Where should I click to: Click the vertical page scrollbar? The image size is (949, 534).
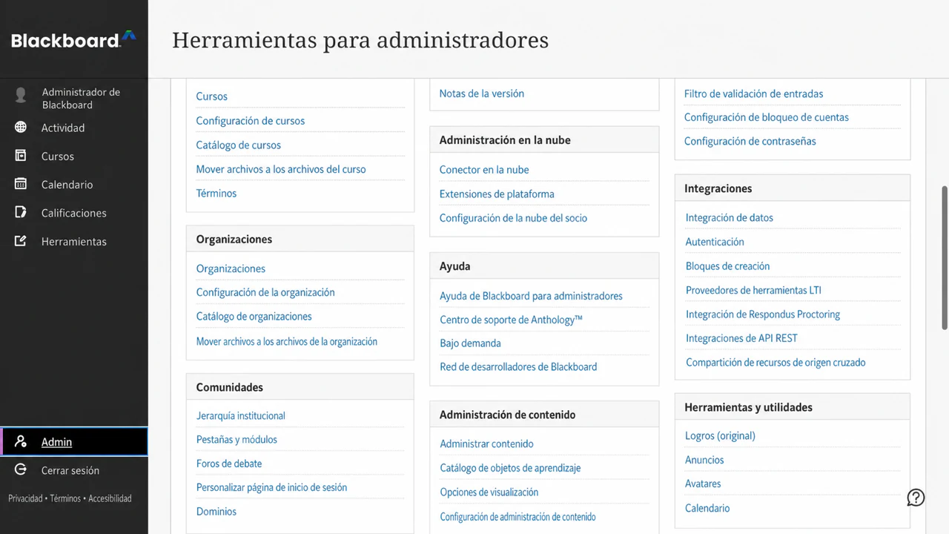click(945, 257)
